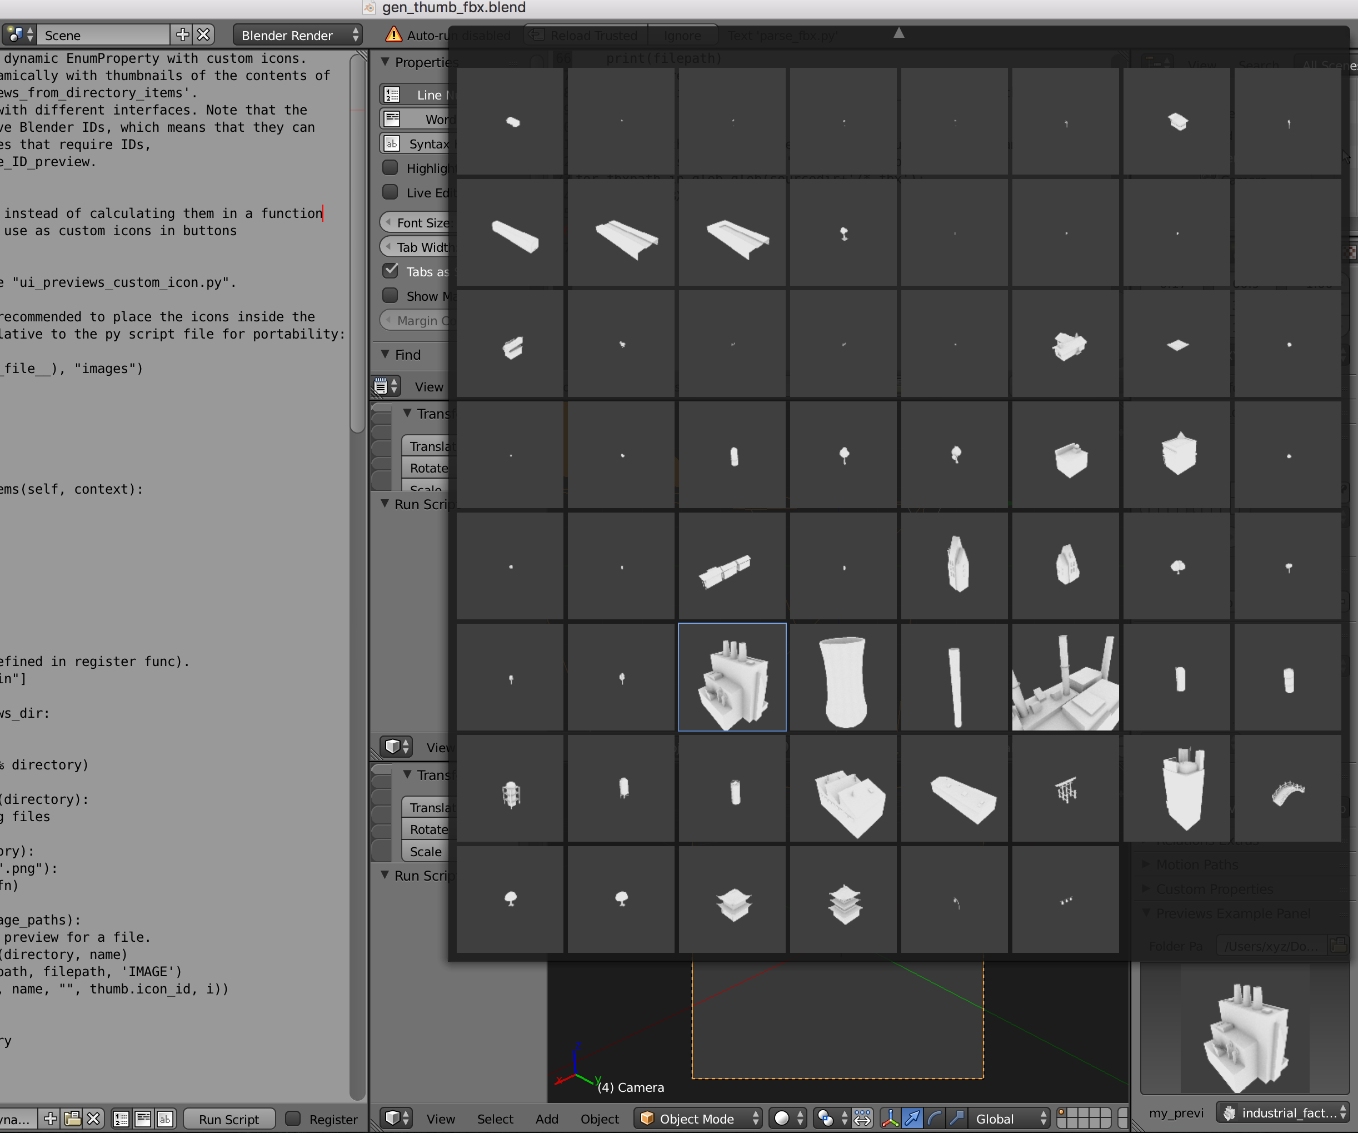Viewport: 1358px width, 1133px height.
Task: Select the arched bridge thumbnail
Action: coord(1287,789)
